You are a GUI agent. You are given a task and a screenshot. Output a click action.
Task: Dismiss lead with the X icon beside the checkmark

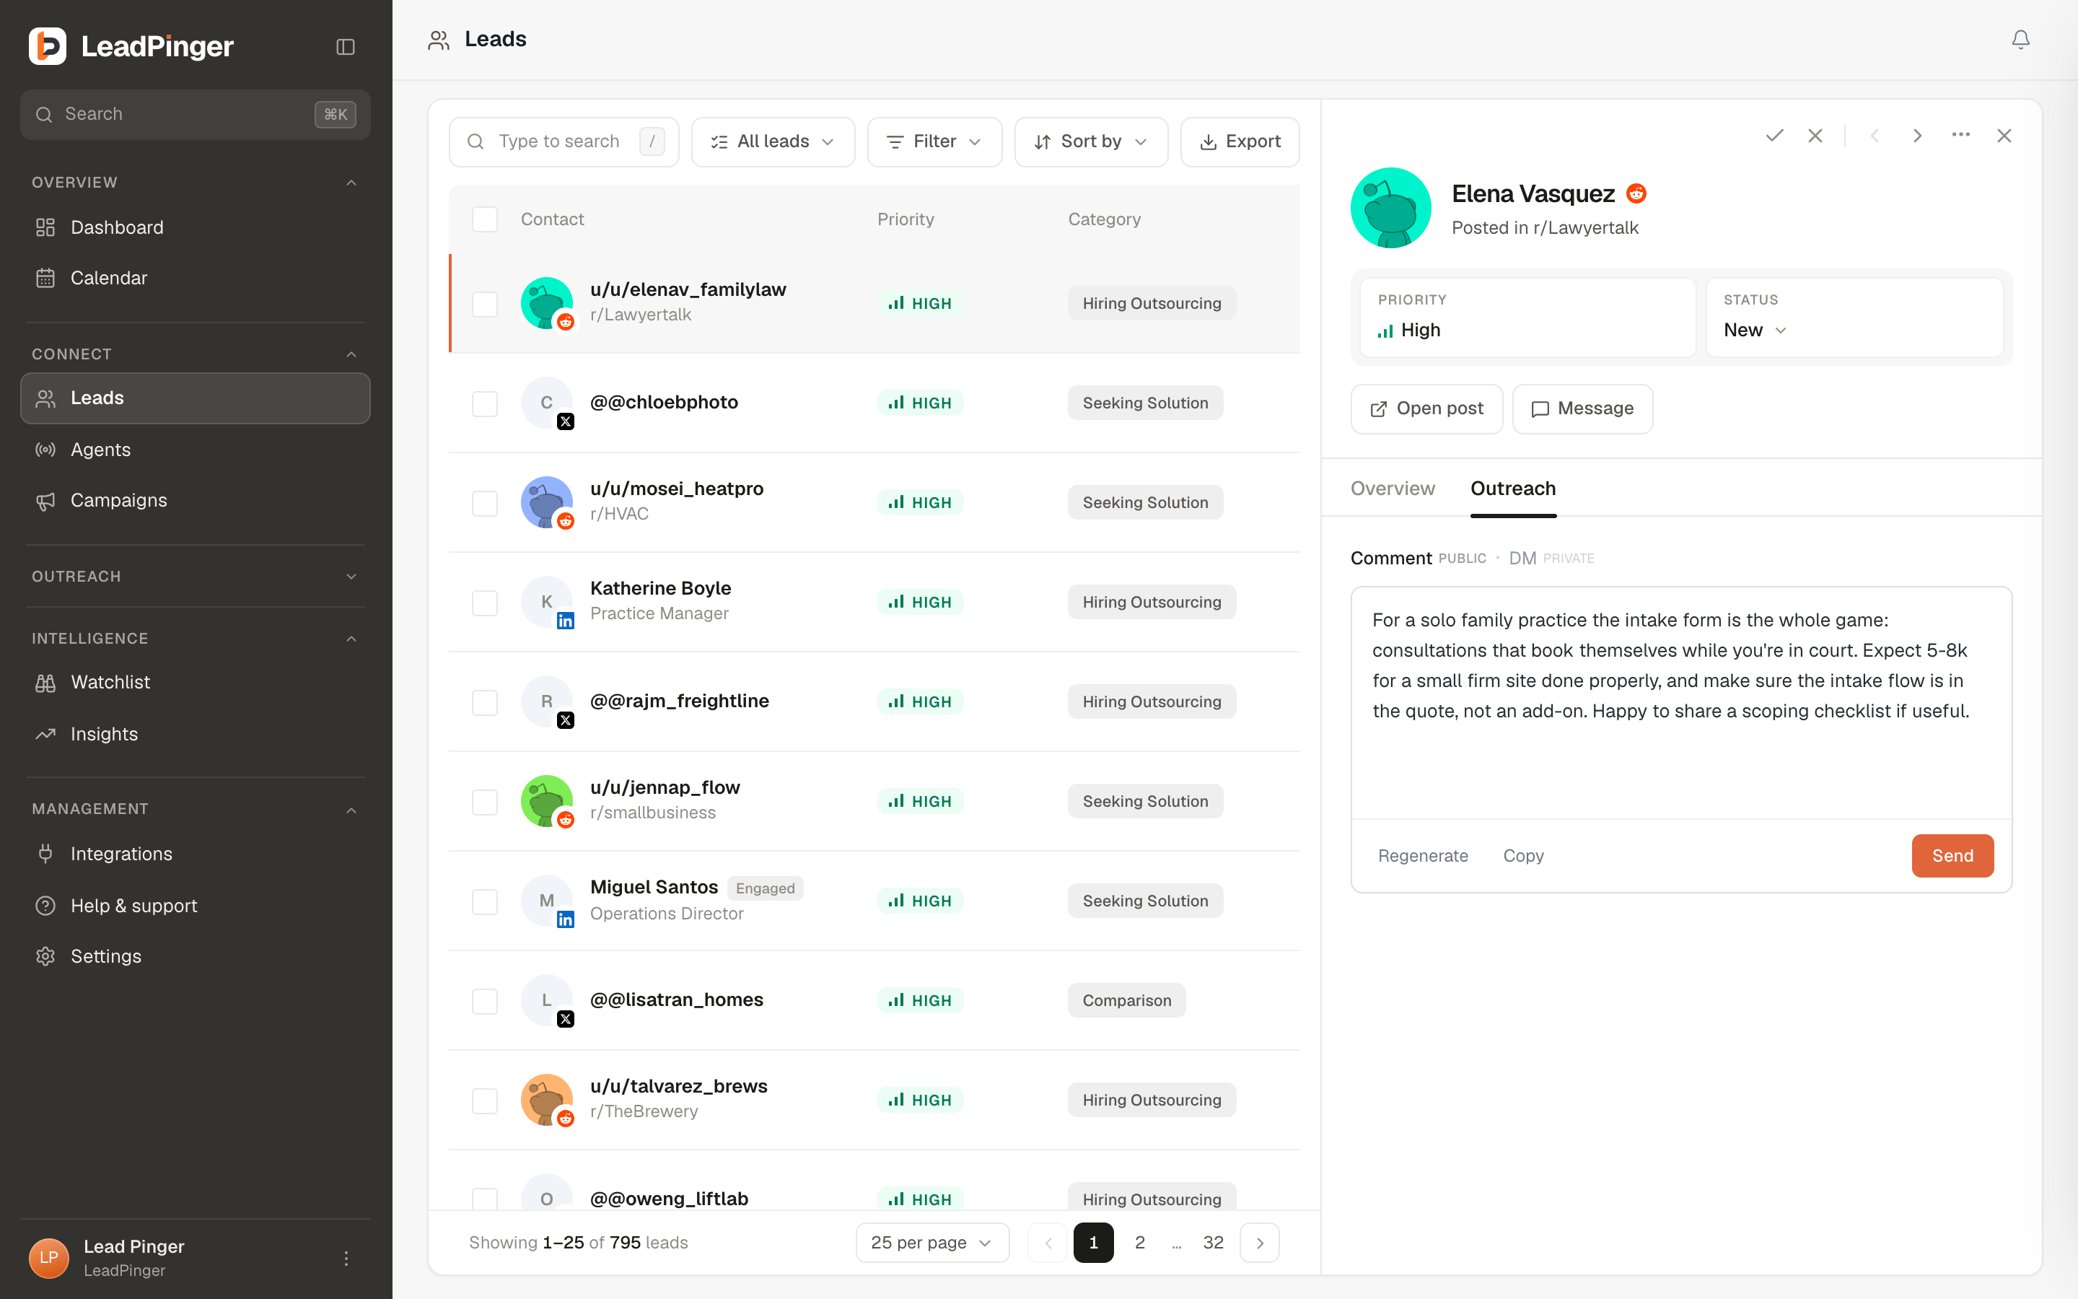tap(1815, 136)
